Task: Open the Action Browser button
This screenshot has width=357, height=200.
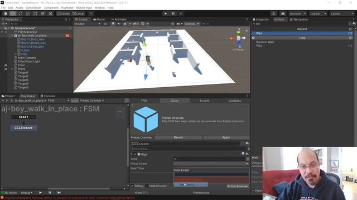Action: tap(238, 186)
